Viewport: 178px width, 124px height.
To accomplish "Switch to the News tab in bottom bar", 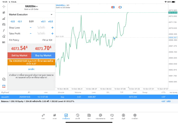I will tap(89, 117).
